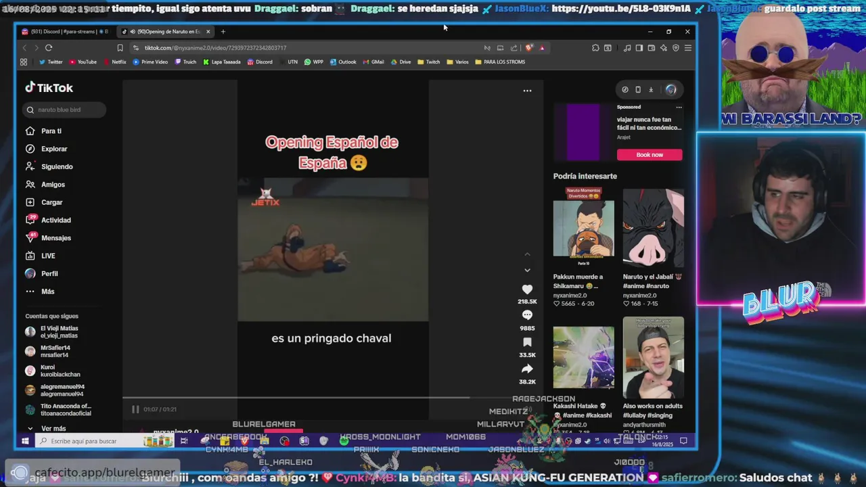Open Also works on adults video thumbnail
The image size is (866, 487).
[x=654, y=358]
